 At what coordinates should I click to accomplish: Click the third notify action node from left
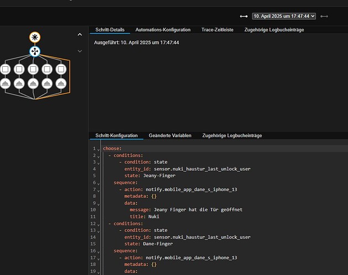tap(33, 84)
